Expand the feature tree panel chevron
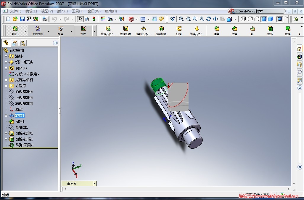The height and width of the screenshot is (200, 304). click(55, 43)
